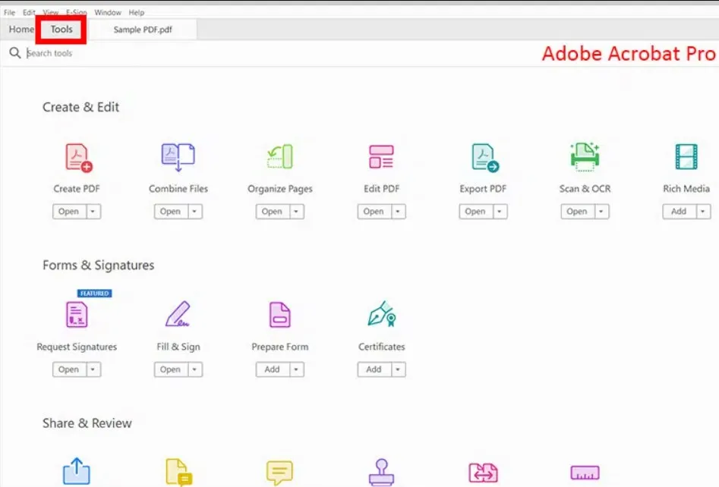Select the Rich Media filmstrip icon
The image size is (719, 487).
686,157
